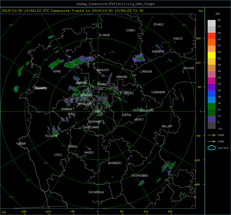The image size is (231, 215).
Task: Click the CHITRADURGA city label
Action: point(139,176)
